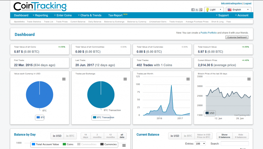Click the blue BTC pie chart

(40, 95)
